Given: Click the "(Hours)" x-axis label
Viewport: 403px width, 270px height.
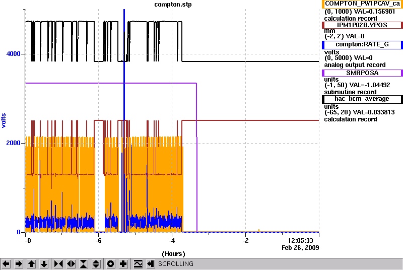Looking at the screenshot, I should click(x=173, y=254).
